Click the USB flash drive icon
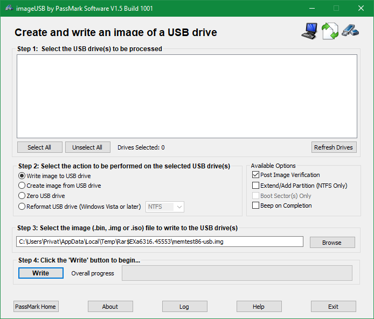 [350, 31]
